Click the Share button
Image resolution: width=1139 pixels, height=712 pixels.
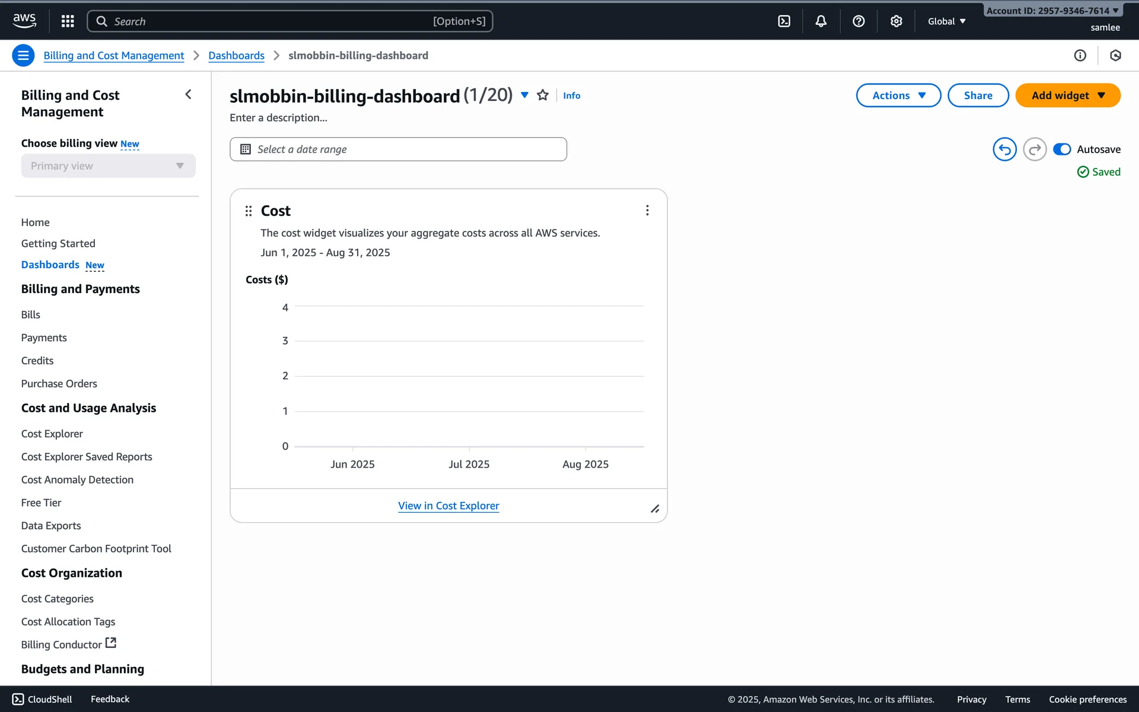click(x=978, y=96)
